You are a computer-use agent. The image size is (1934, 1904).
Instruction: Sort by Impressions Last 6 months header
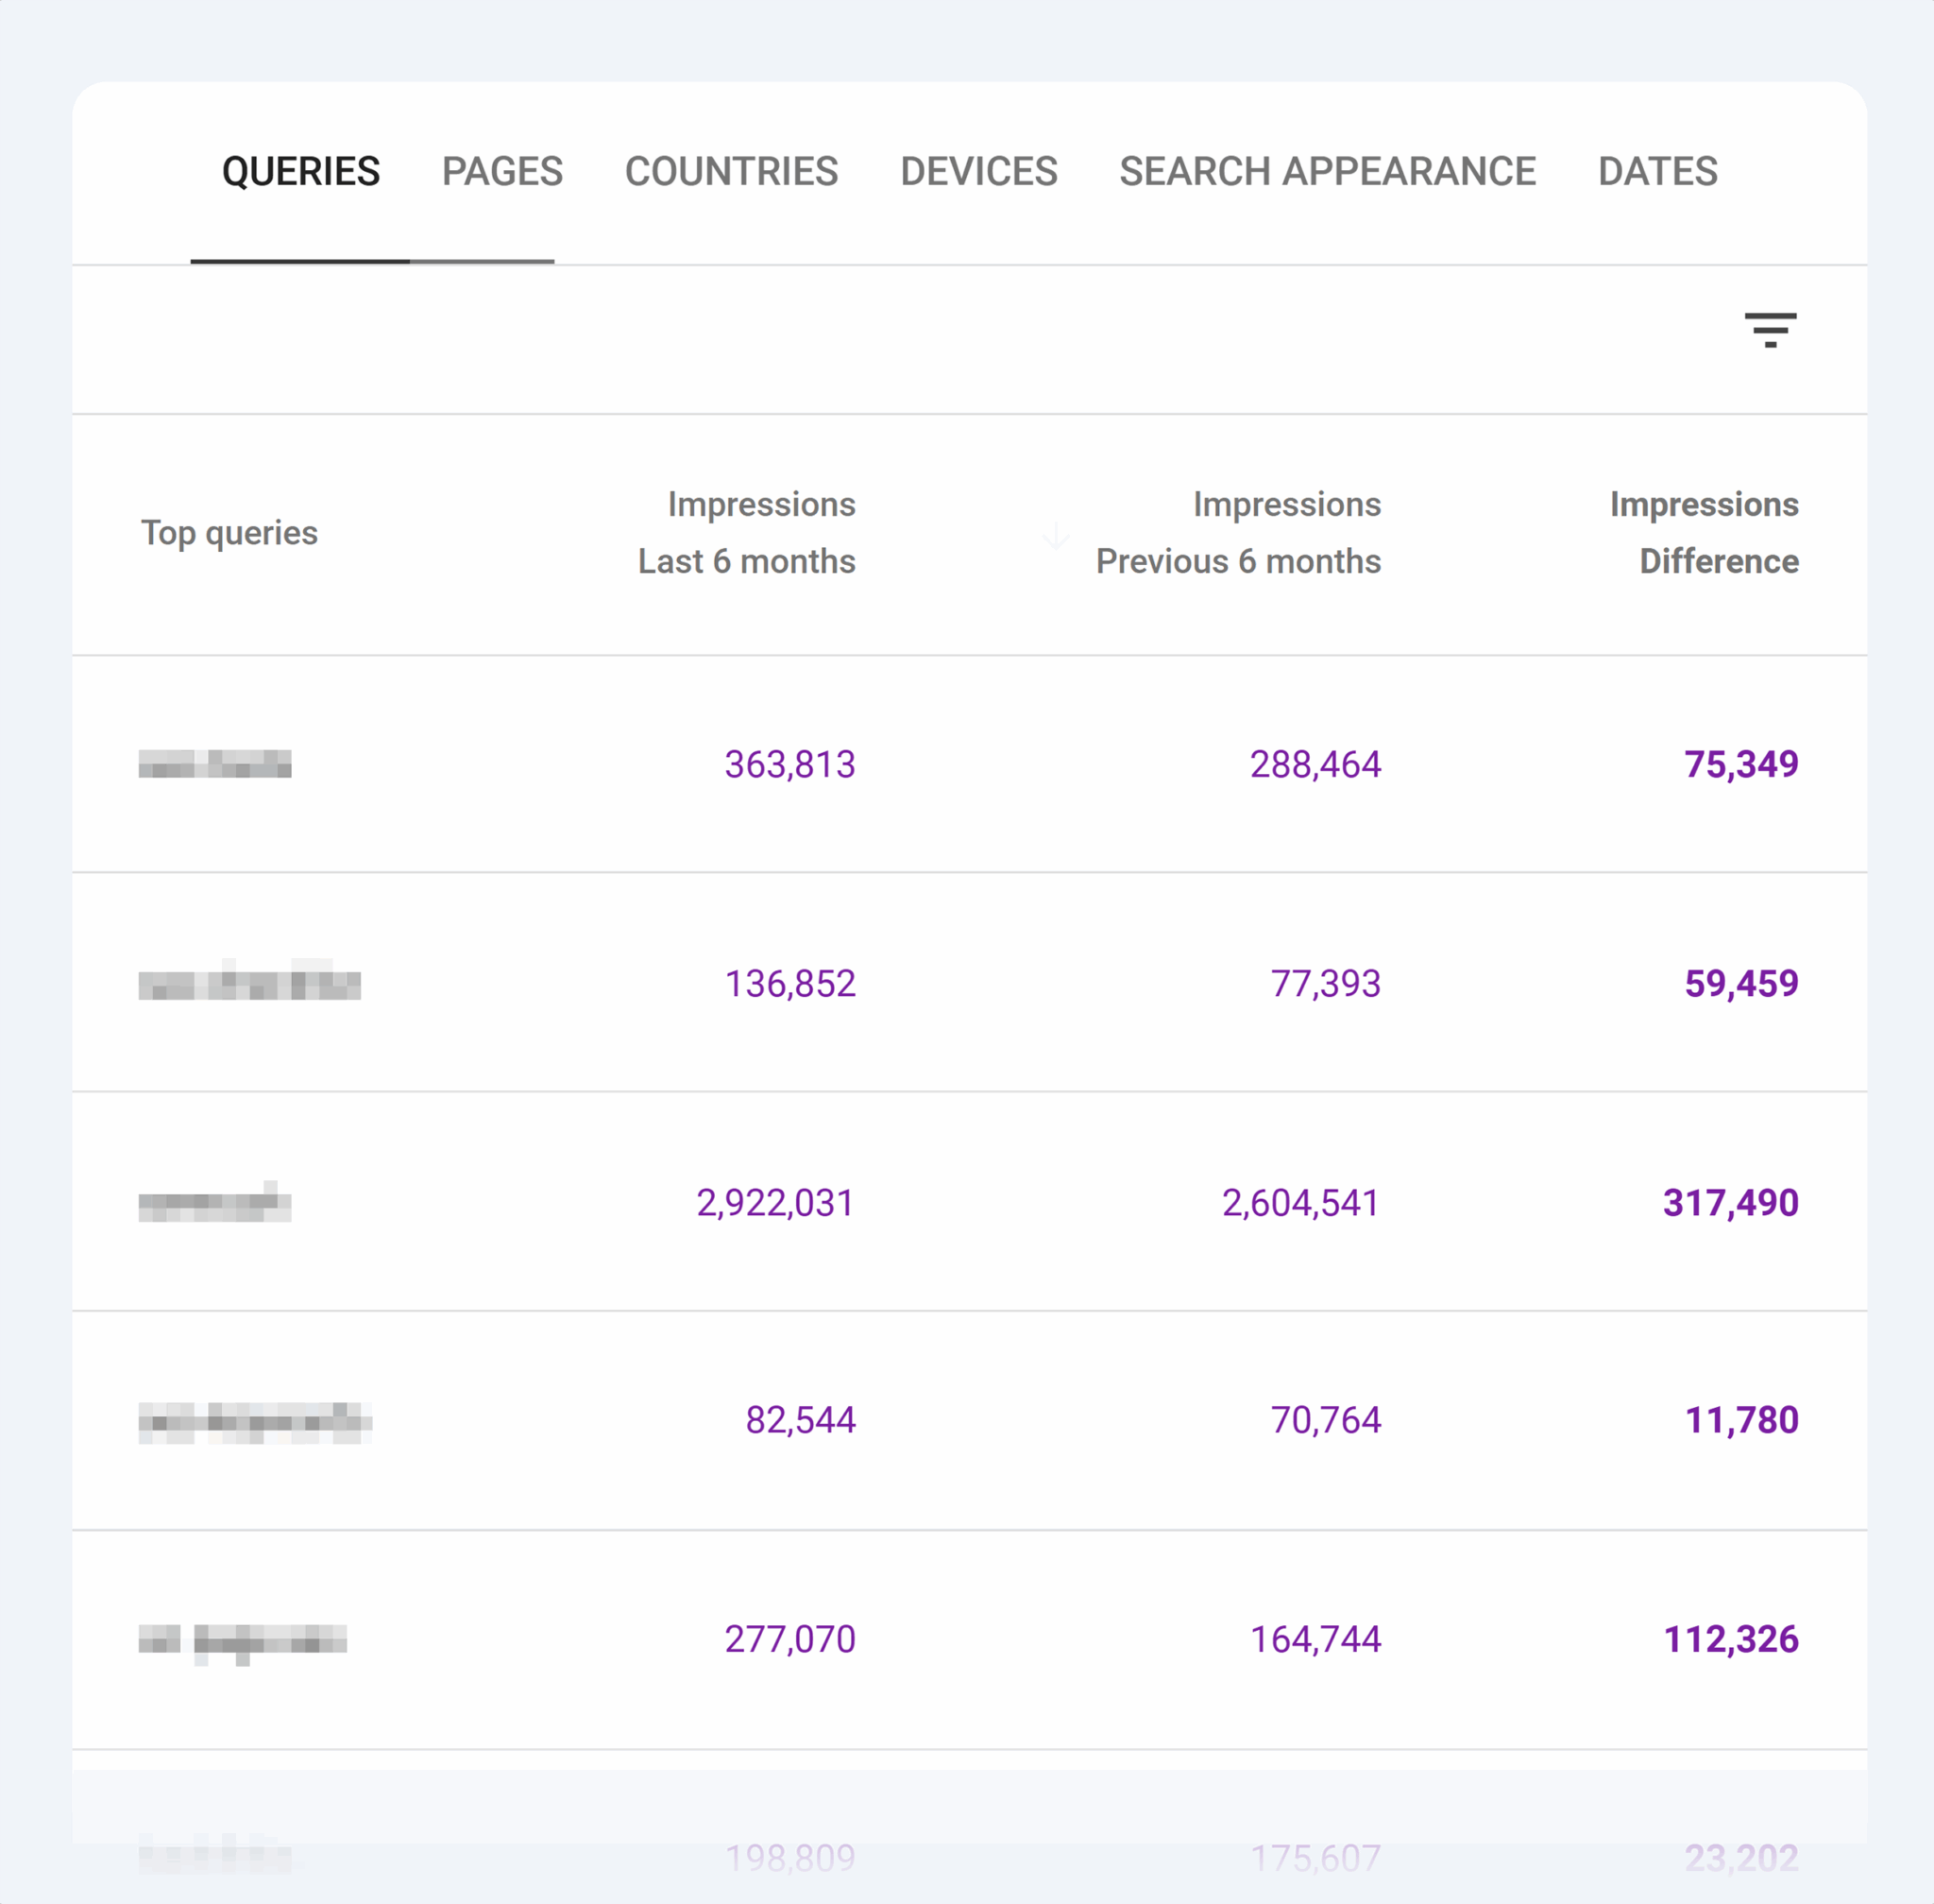pos(747,533)
